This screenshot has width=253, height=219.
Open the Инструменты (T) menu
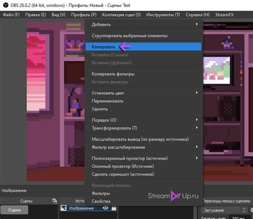click(163, 15)
